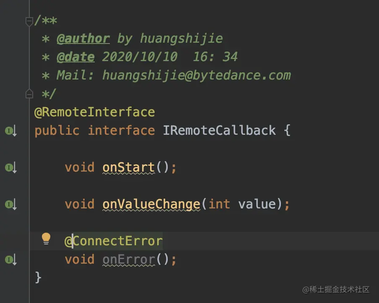
Task: Click the onStart method name
Action: point(129,167)
